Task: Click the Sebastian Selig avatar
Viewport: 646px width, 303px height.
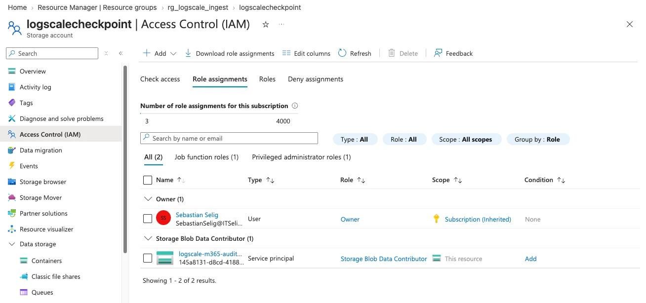Action: pos(163,218)
